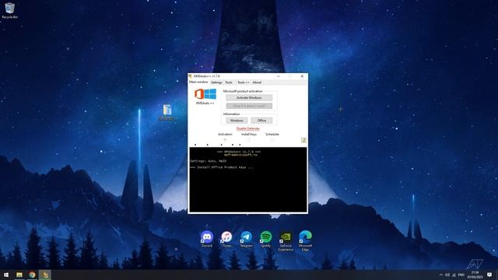
Task: Open File Explorer from the taskbar
Action: click(19, 275)
